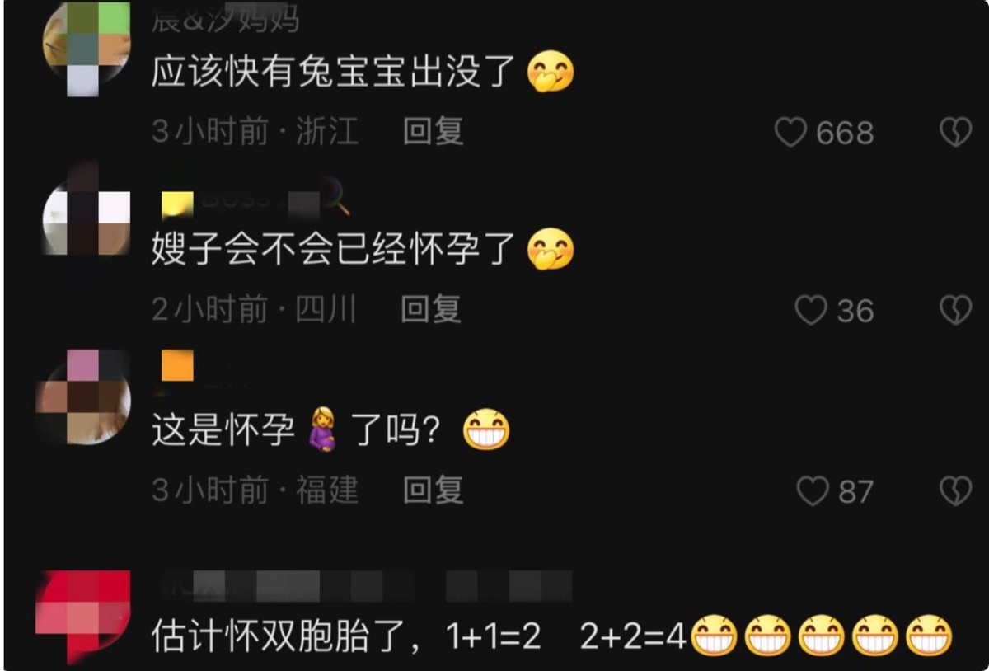989x671 pixels.
Task: Reply to the comment from Fujian
Action: pos(434,490)
